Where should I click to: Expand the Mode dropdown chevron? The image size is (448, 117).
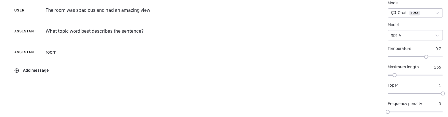[437, 13]
